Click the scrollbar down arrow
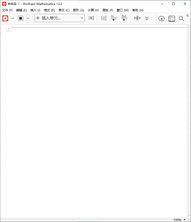Image resolution: width=191 pixels, height=222 pixels. (x=188, y=215)
